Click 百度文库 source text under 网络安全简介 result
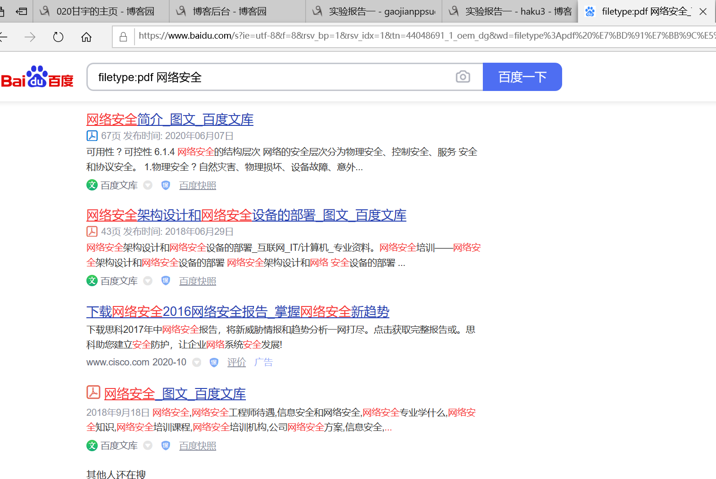 [x=119, y=185]
